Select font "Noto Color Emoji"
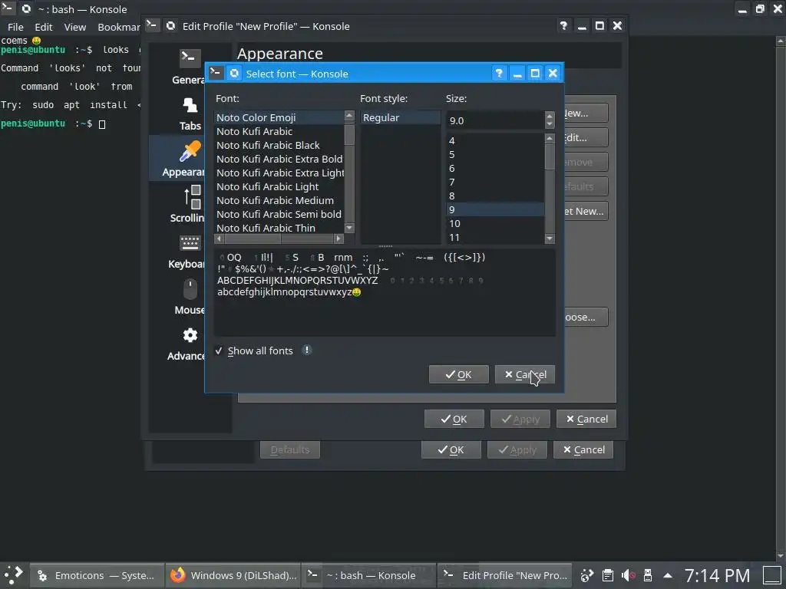The height and width of the screenshot is (589, 786). pos(279,117)
